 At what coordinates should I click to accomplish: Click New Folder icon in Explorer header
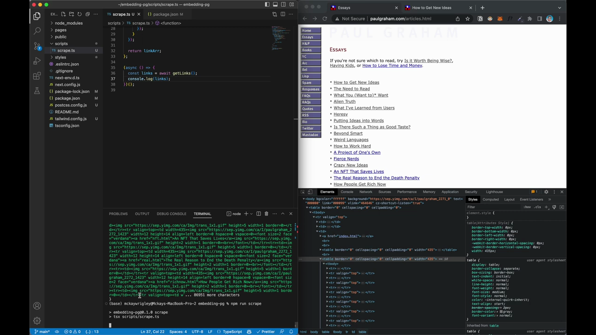click(x=72, y=14)
